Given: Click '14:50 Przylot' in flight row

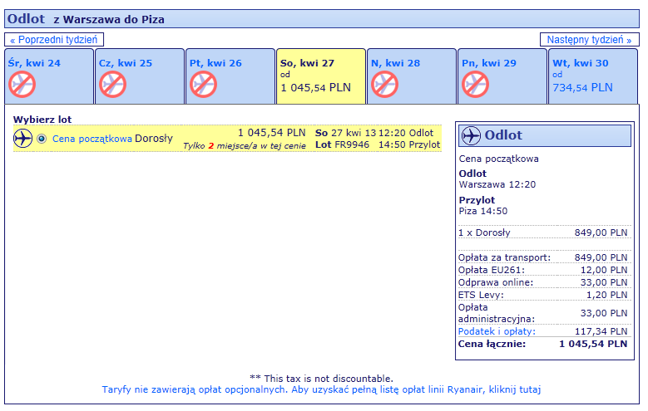Looking at the screenshot, I should (x=409, y=144).
